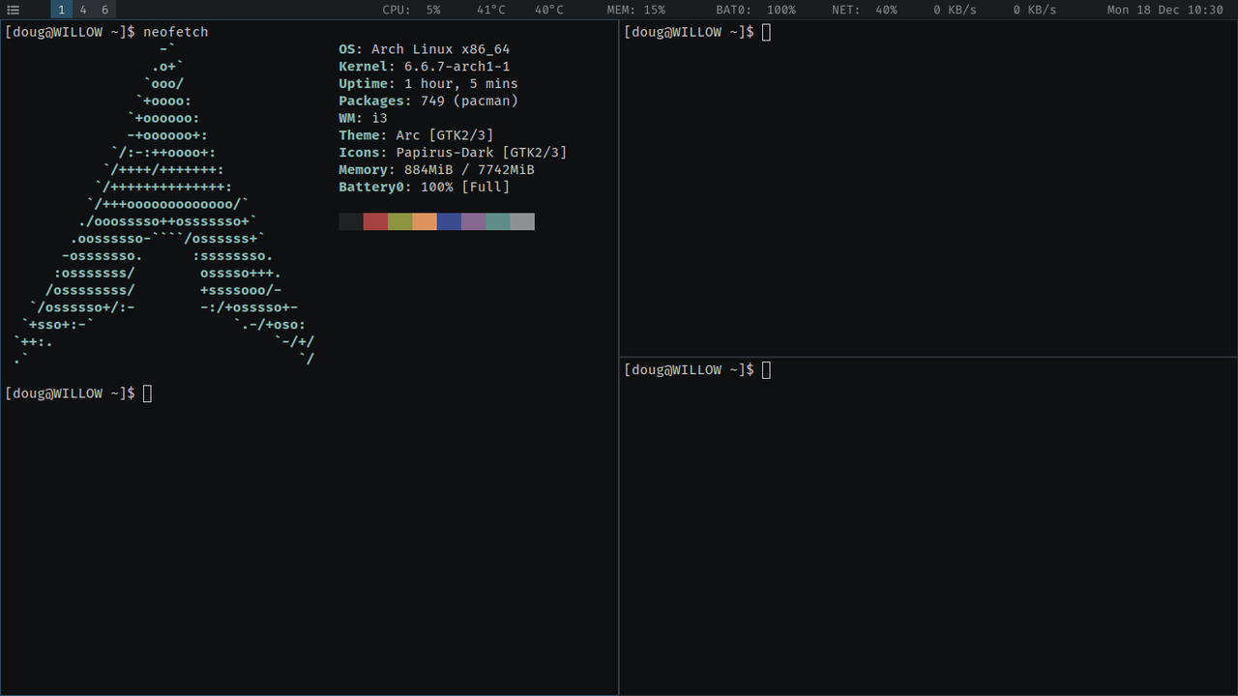Click the teal neofetch color block
1238x696 pixels.
tap(498, 221)
